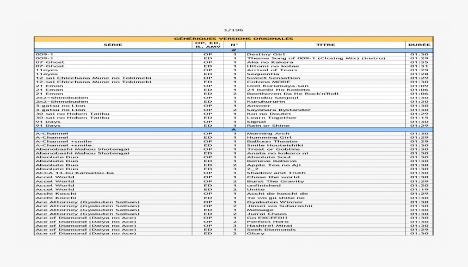This screenshot has width=468, height=267.
Task: Select the 'Sequentia' title cell
Action: click(x=325, y=74)
